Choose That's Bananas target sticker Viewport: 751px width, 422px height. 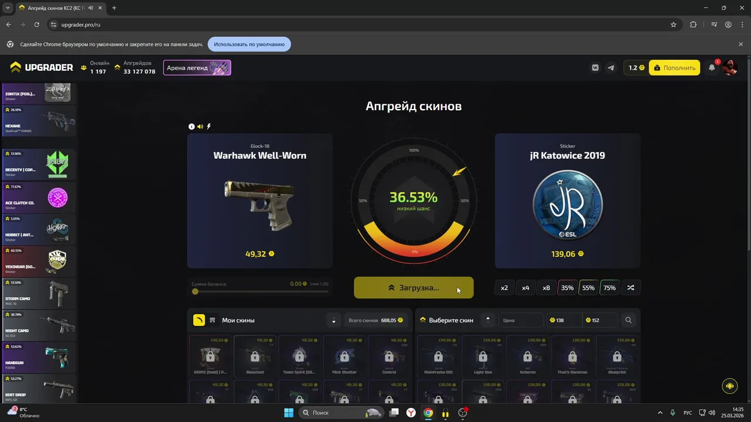pos(572,356)
